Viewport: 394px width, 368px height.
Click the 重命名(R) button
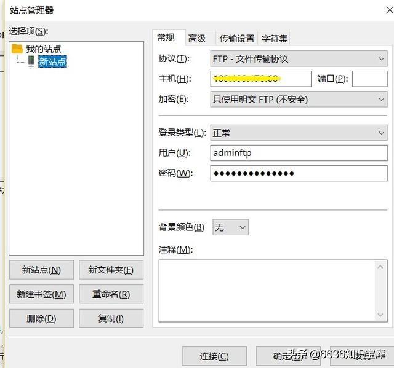(111, 294)
